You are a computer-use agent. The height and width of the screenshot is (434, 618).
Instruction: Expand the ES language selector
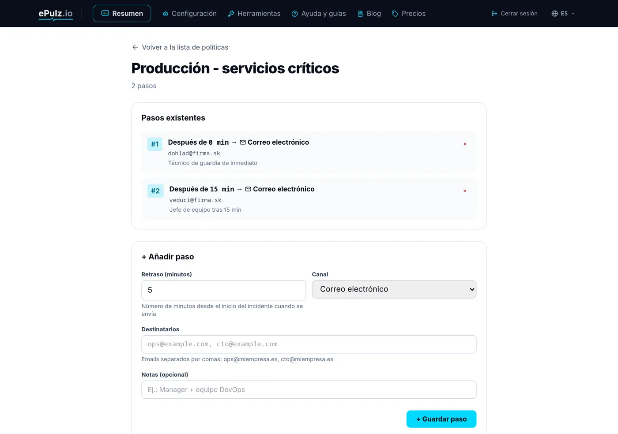click(x=563, y=14)
